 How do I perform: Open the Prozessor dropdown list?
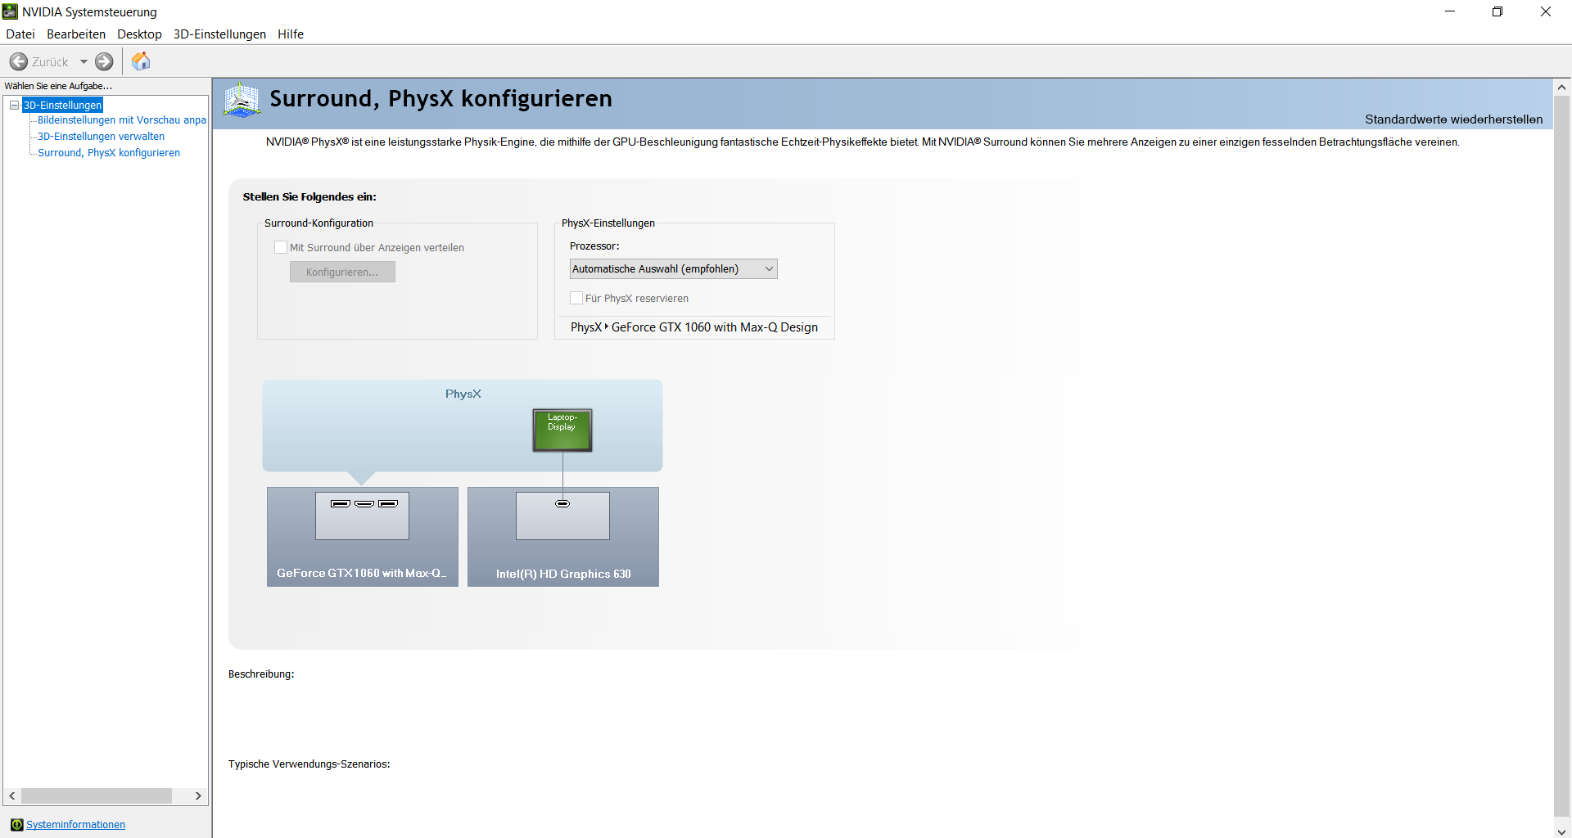(x=673, y=268)
